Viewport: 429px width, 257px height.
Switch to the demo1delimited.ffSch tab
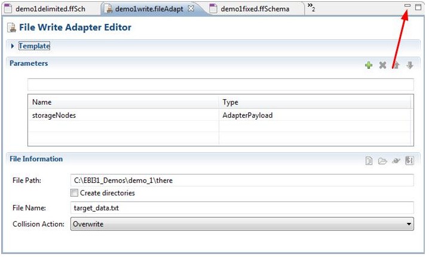[50, 9]
